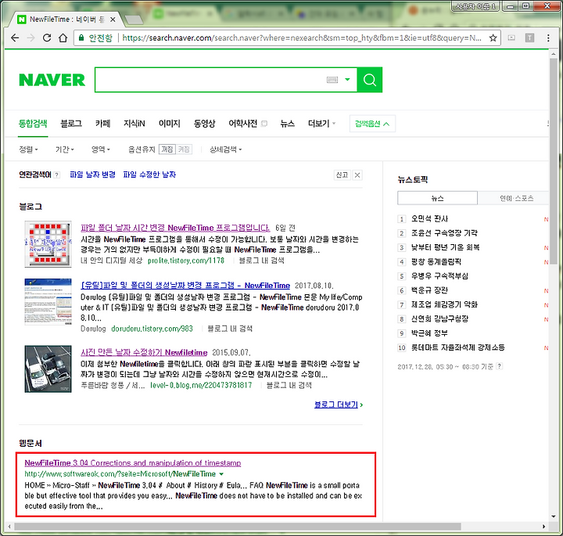Switch to the 지식iN tab
This screenshot has height=536, width=563.
click(134, 124)
